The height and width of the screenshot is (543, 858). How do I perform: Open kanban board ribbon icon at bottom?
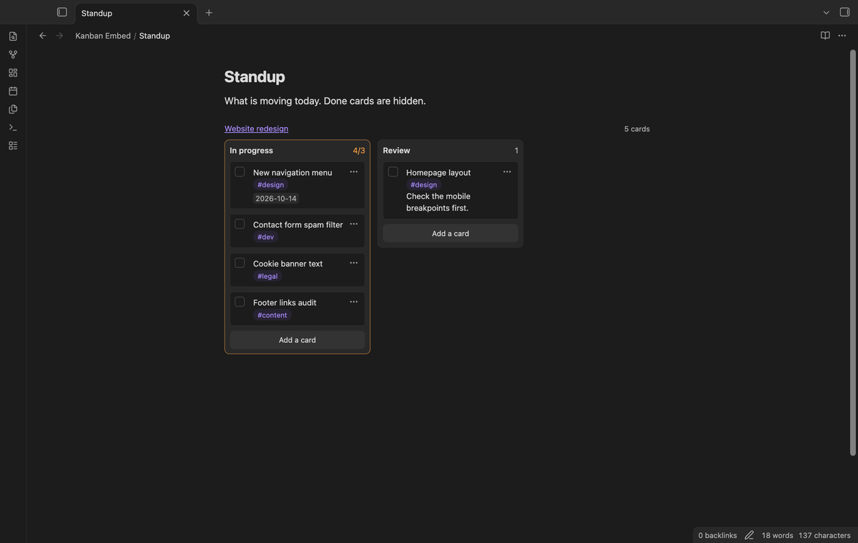tap(13, 146)
